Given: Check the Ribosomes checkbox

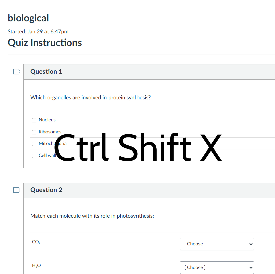Looking at the screenshot, I should coord(34,132).
